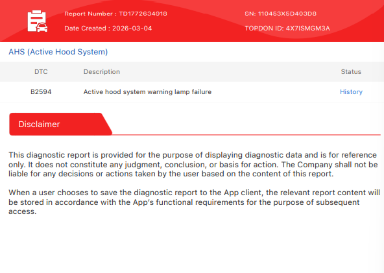Click the Description column header
This screenshot has height=273, width=384.
click(x=102, y=72)
